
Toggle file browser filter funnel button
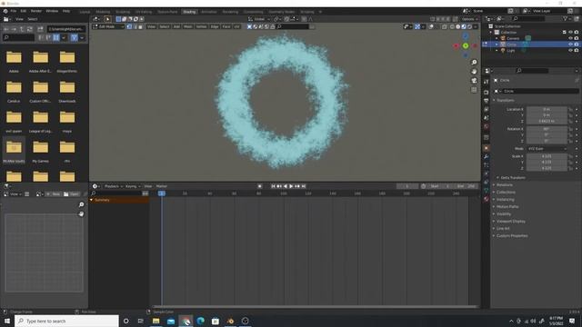coord(74,37)
